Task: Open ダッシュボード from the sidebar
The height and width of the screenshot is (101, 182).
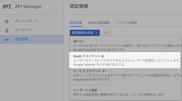Action: tap(26, 21)
